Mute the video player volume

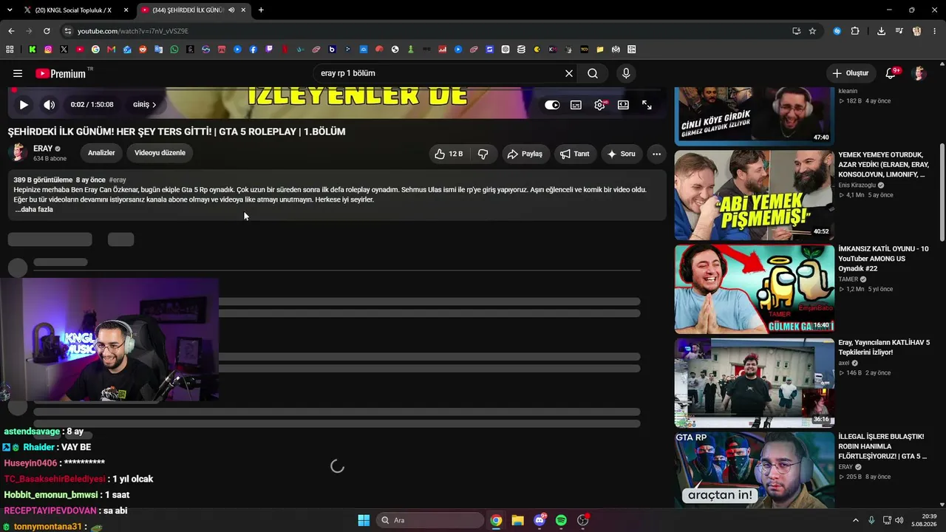(50, 105)
